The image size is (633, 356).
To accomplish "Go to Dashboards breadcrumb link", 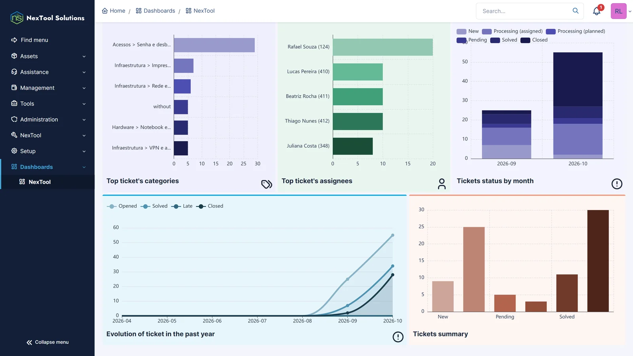I will (155, 11).
